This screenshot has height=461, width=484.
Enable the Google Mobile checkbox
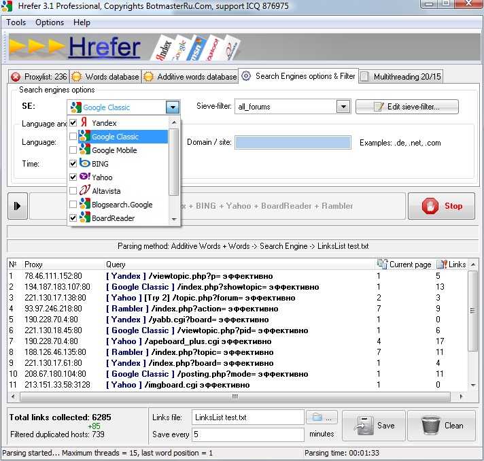coord(73,150)
